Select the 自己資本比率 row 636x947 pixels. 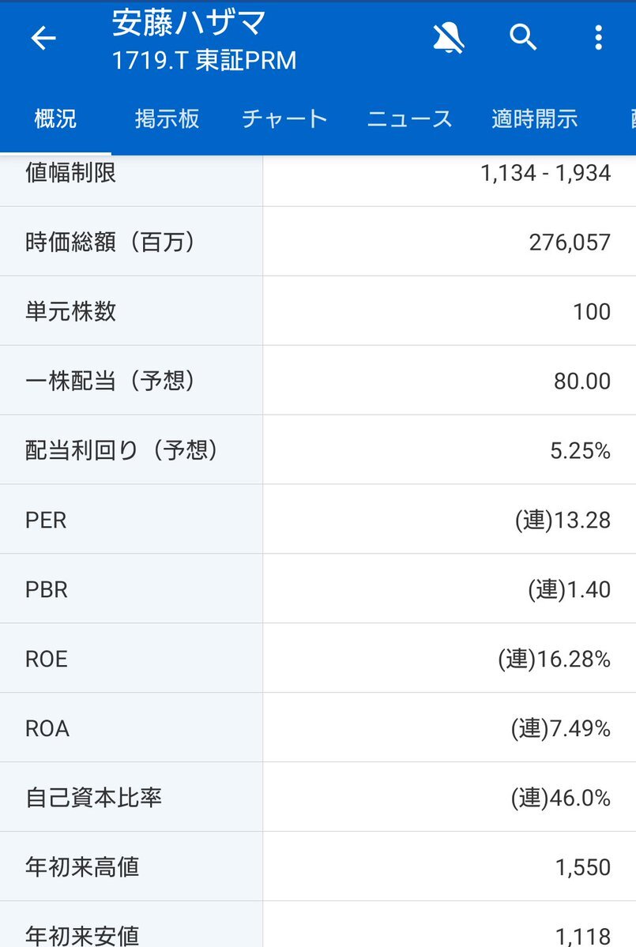318,797
